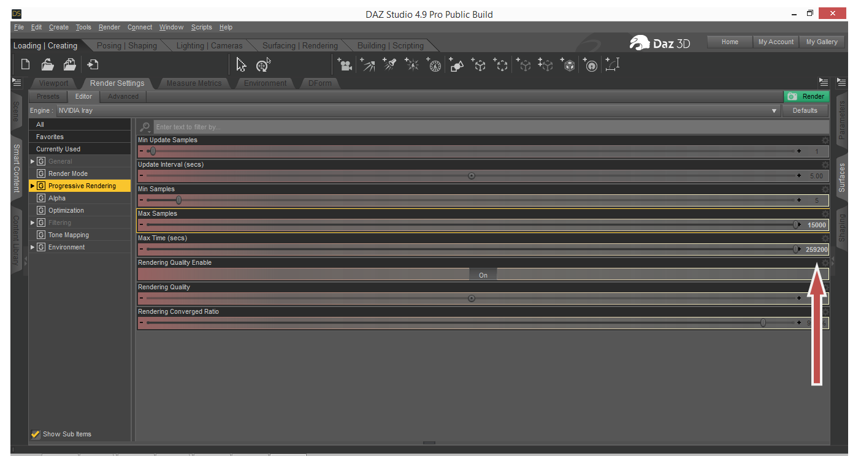The image size is (861, 456).
Task: Click the Defaults button
Action: [805, 111]
